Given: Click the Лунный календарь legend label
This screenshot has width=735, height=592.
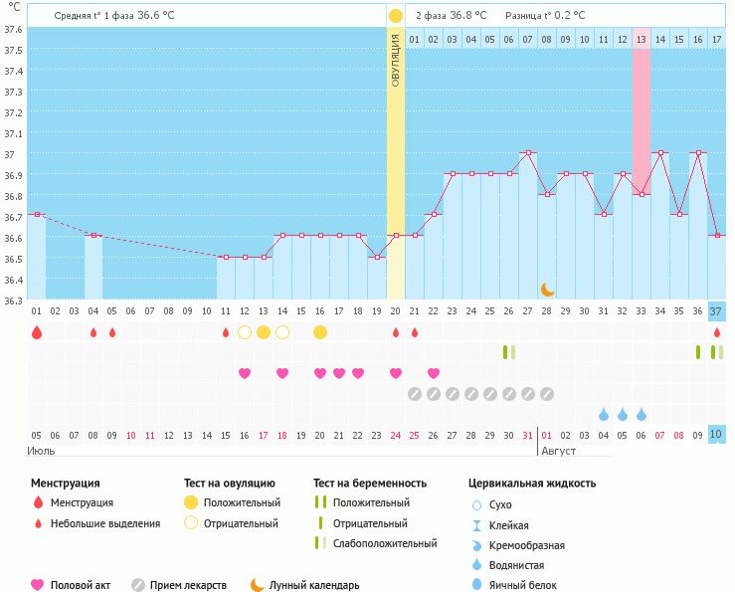Looking at the screenshot, I should click(314, 585).
